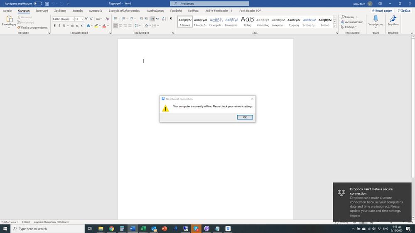Screen dimensions: 415x233
Task: Toggle Strikethrough formatting
Action: pos(72,26)
